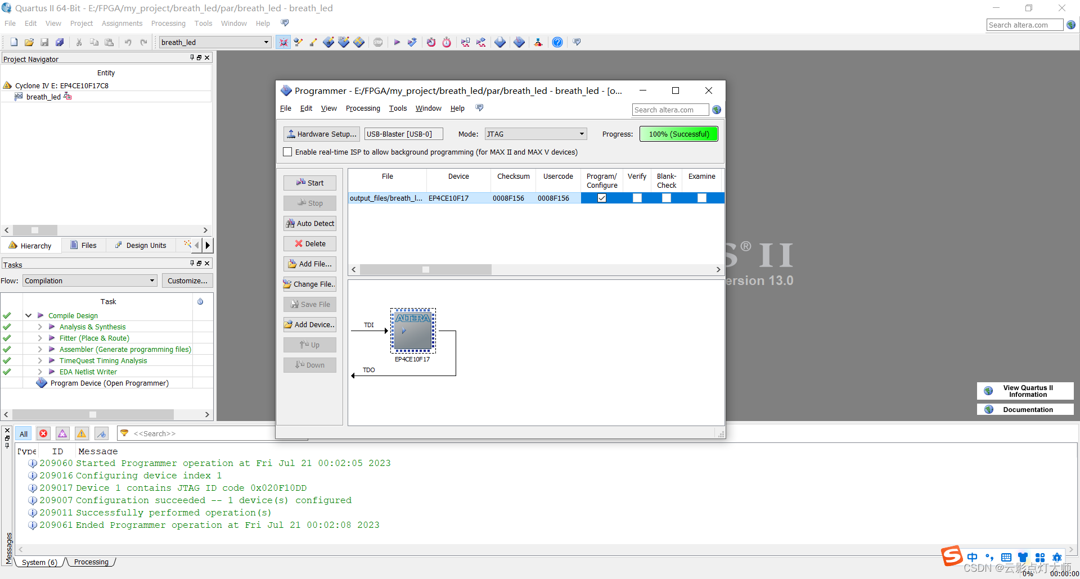Show warnings with yellow triangle filter
Viewport: 1080px width, 579px height.
[x=82, y=433]
